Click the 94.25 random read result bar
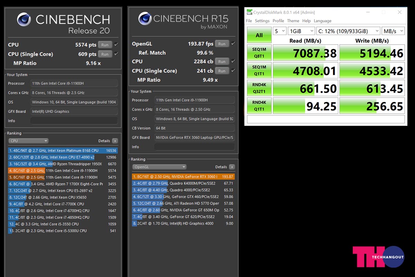The image size is (415, 277). click(305, 106)
